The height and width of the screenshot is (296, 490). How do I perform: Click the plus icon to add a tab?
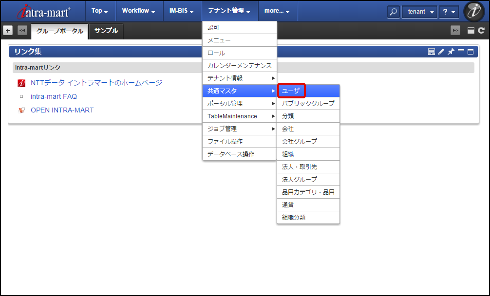pos(8,30)
